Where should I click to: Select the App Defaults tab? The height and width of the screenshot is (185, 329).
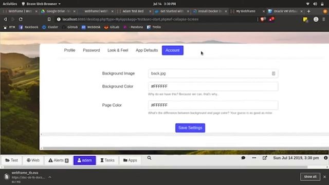tap(147, 50)
